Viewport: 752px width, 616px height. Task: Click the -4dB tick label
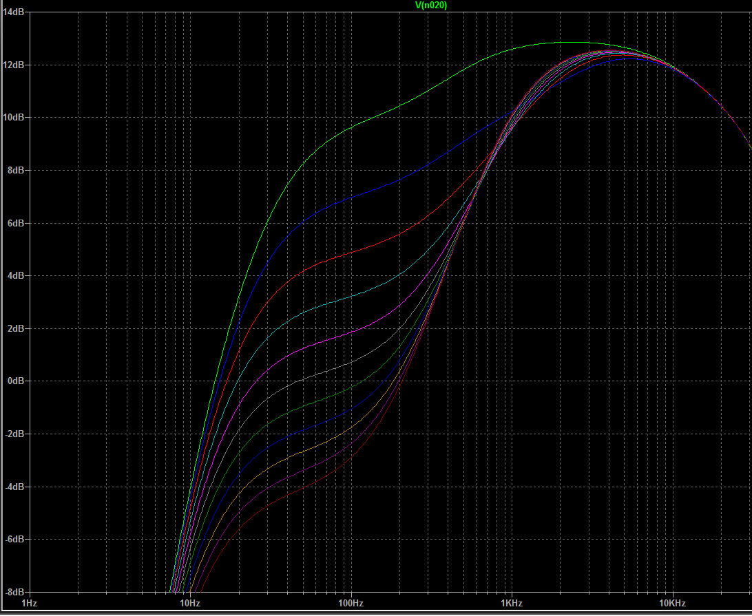(14, 487)
